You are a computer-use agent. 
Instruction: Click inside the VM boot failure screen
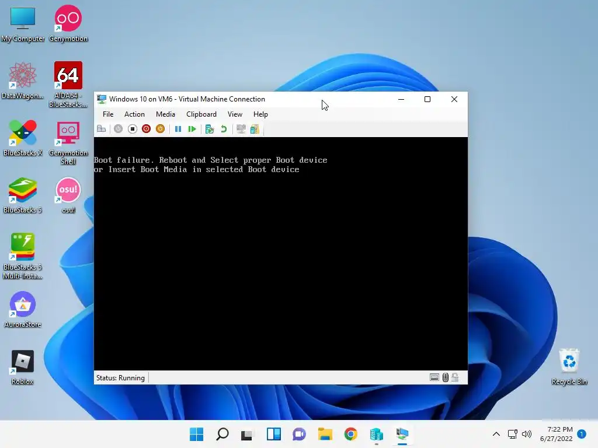point(281,254)
